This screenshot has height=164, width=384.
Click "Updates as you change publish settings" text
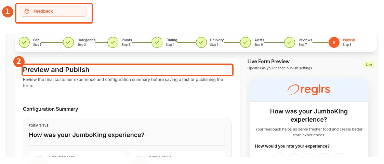(x=280, y=68)
